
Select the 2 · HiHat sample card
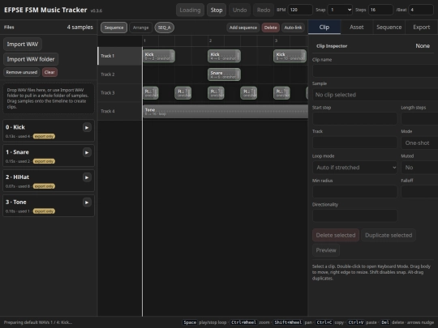(x=49, y=181)
